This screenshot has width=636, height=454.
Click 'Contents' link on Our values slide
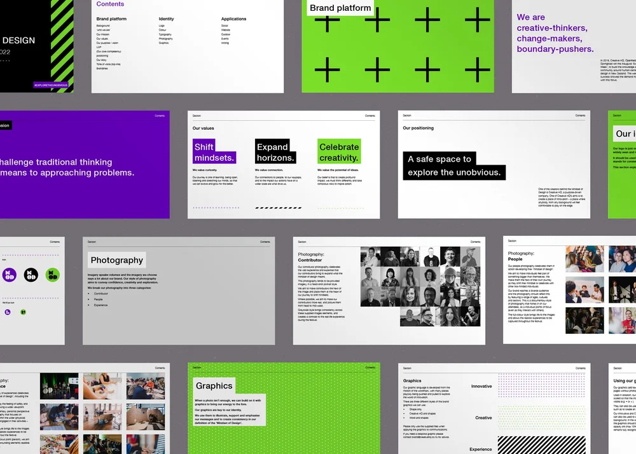point(370,116)
